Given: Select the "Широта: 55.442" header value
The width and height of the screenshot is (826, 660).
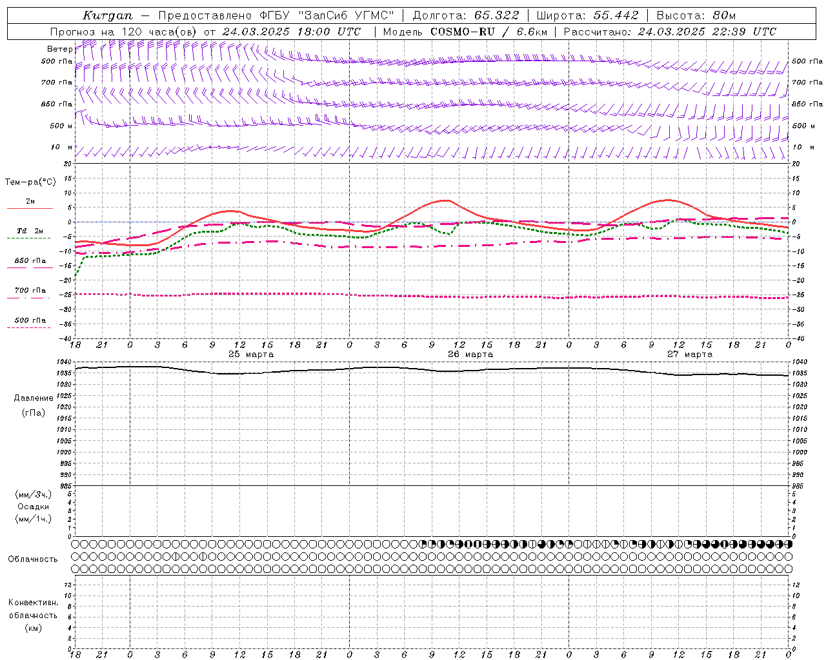Looking at the screenshot, I should [587, 15].
